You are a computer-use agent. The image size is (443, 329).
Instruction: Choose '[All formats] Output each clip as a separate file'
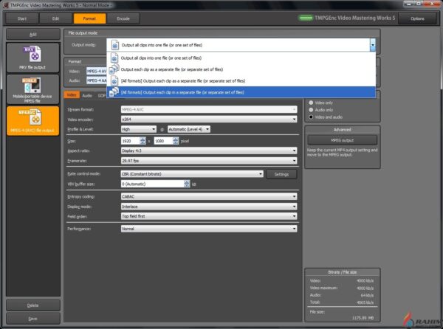pos(241,81)
